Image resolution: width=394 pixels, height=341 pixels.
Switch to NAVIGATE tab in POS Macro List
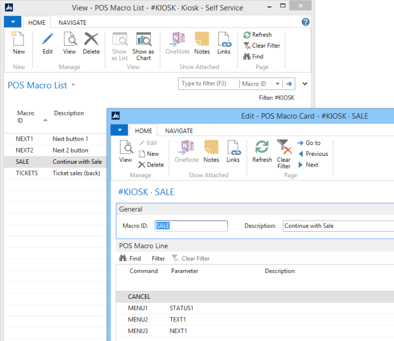[72, 23]
